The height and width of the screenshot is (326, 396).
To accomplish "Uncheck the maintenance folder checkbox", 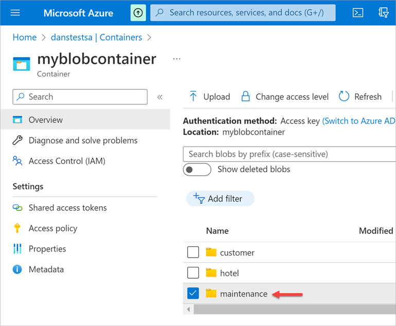I will click(x=193, y=293).
